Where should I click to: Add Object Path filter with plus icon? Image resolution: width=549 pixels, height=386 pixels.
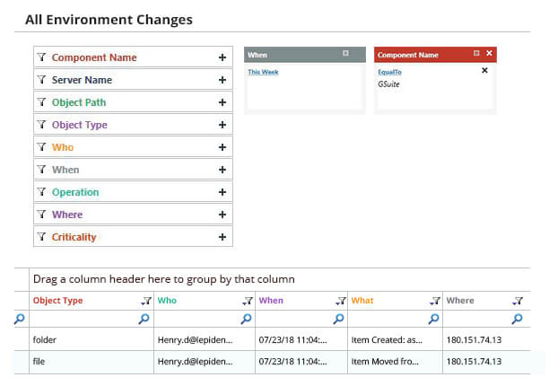(222, 102)
